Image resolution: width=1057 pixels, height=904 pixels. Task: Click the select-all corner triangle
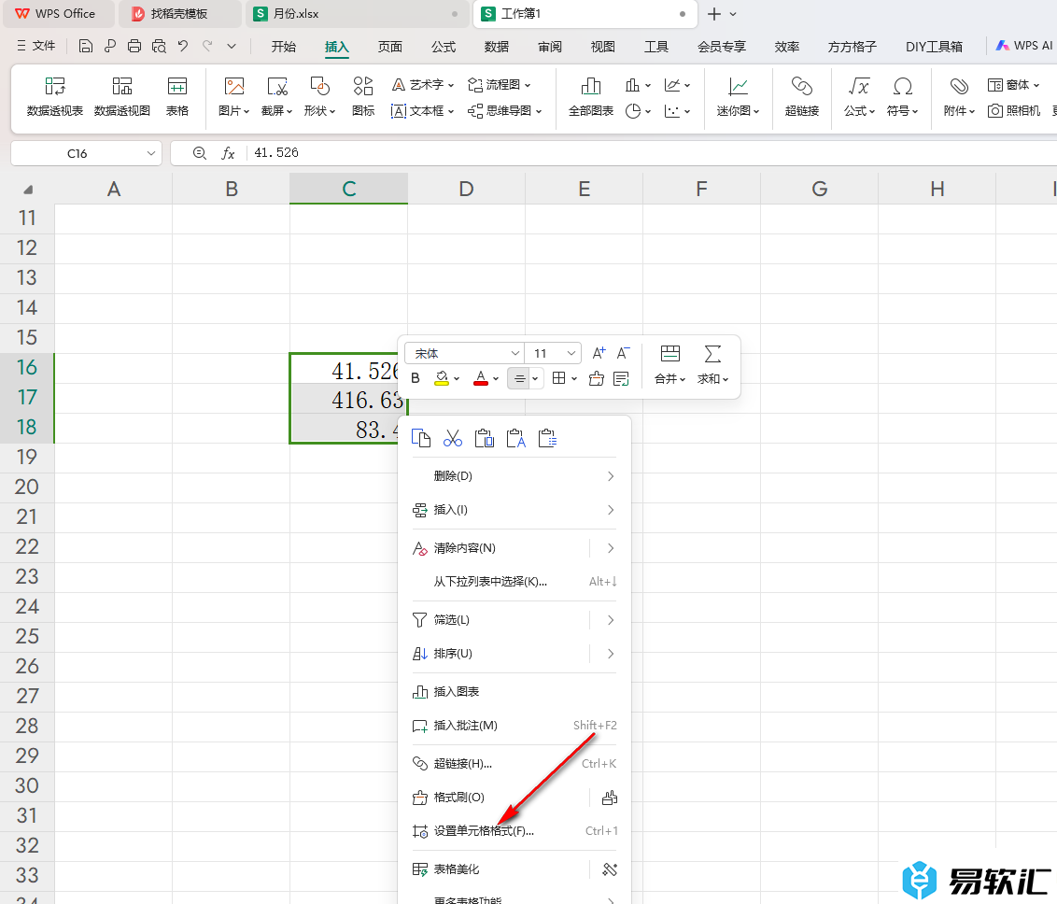tap(28, 190)
